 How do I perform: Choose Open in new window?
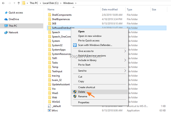[x=100, y=36]
